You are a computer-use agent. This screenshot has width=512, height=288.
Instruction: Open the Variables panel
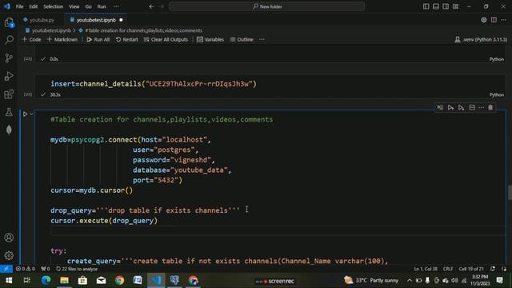pos(210,39)
